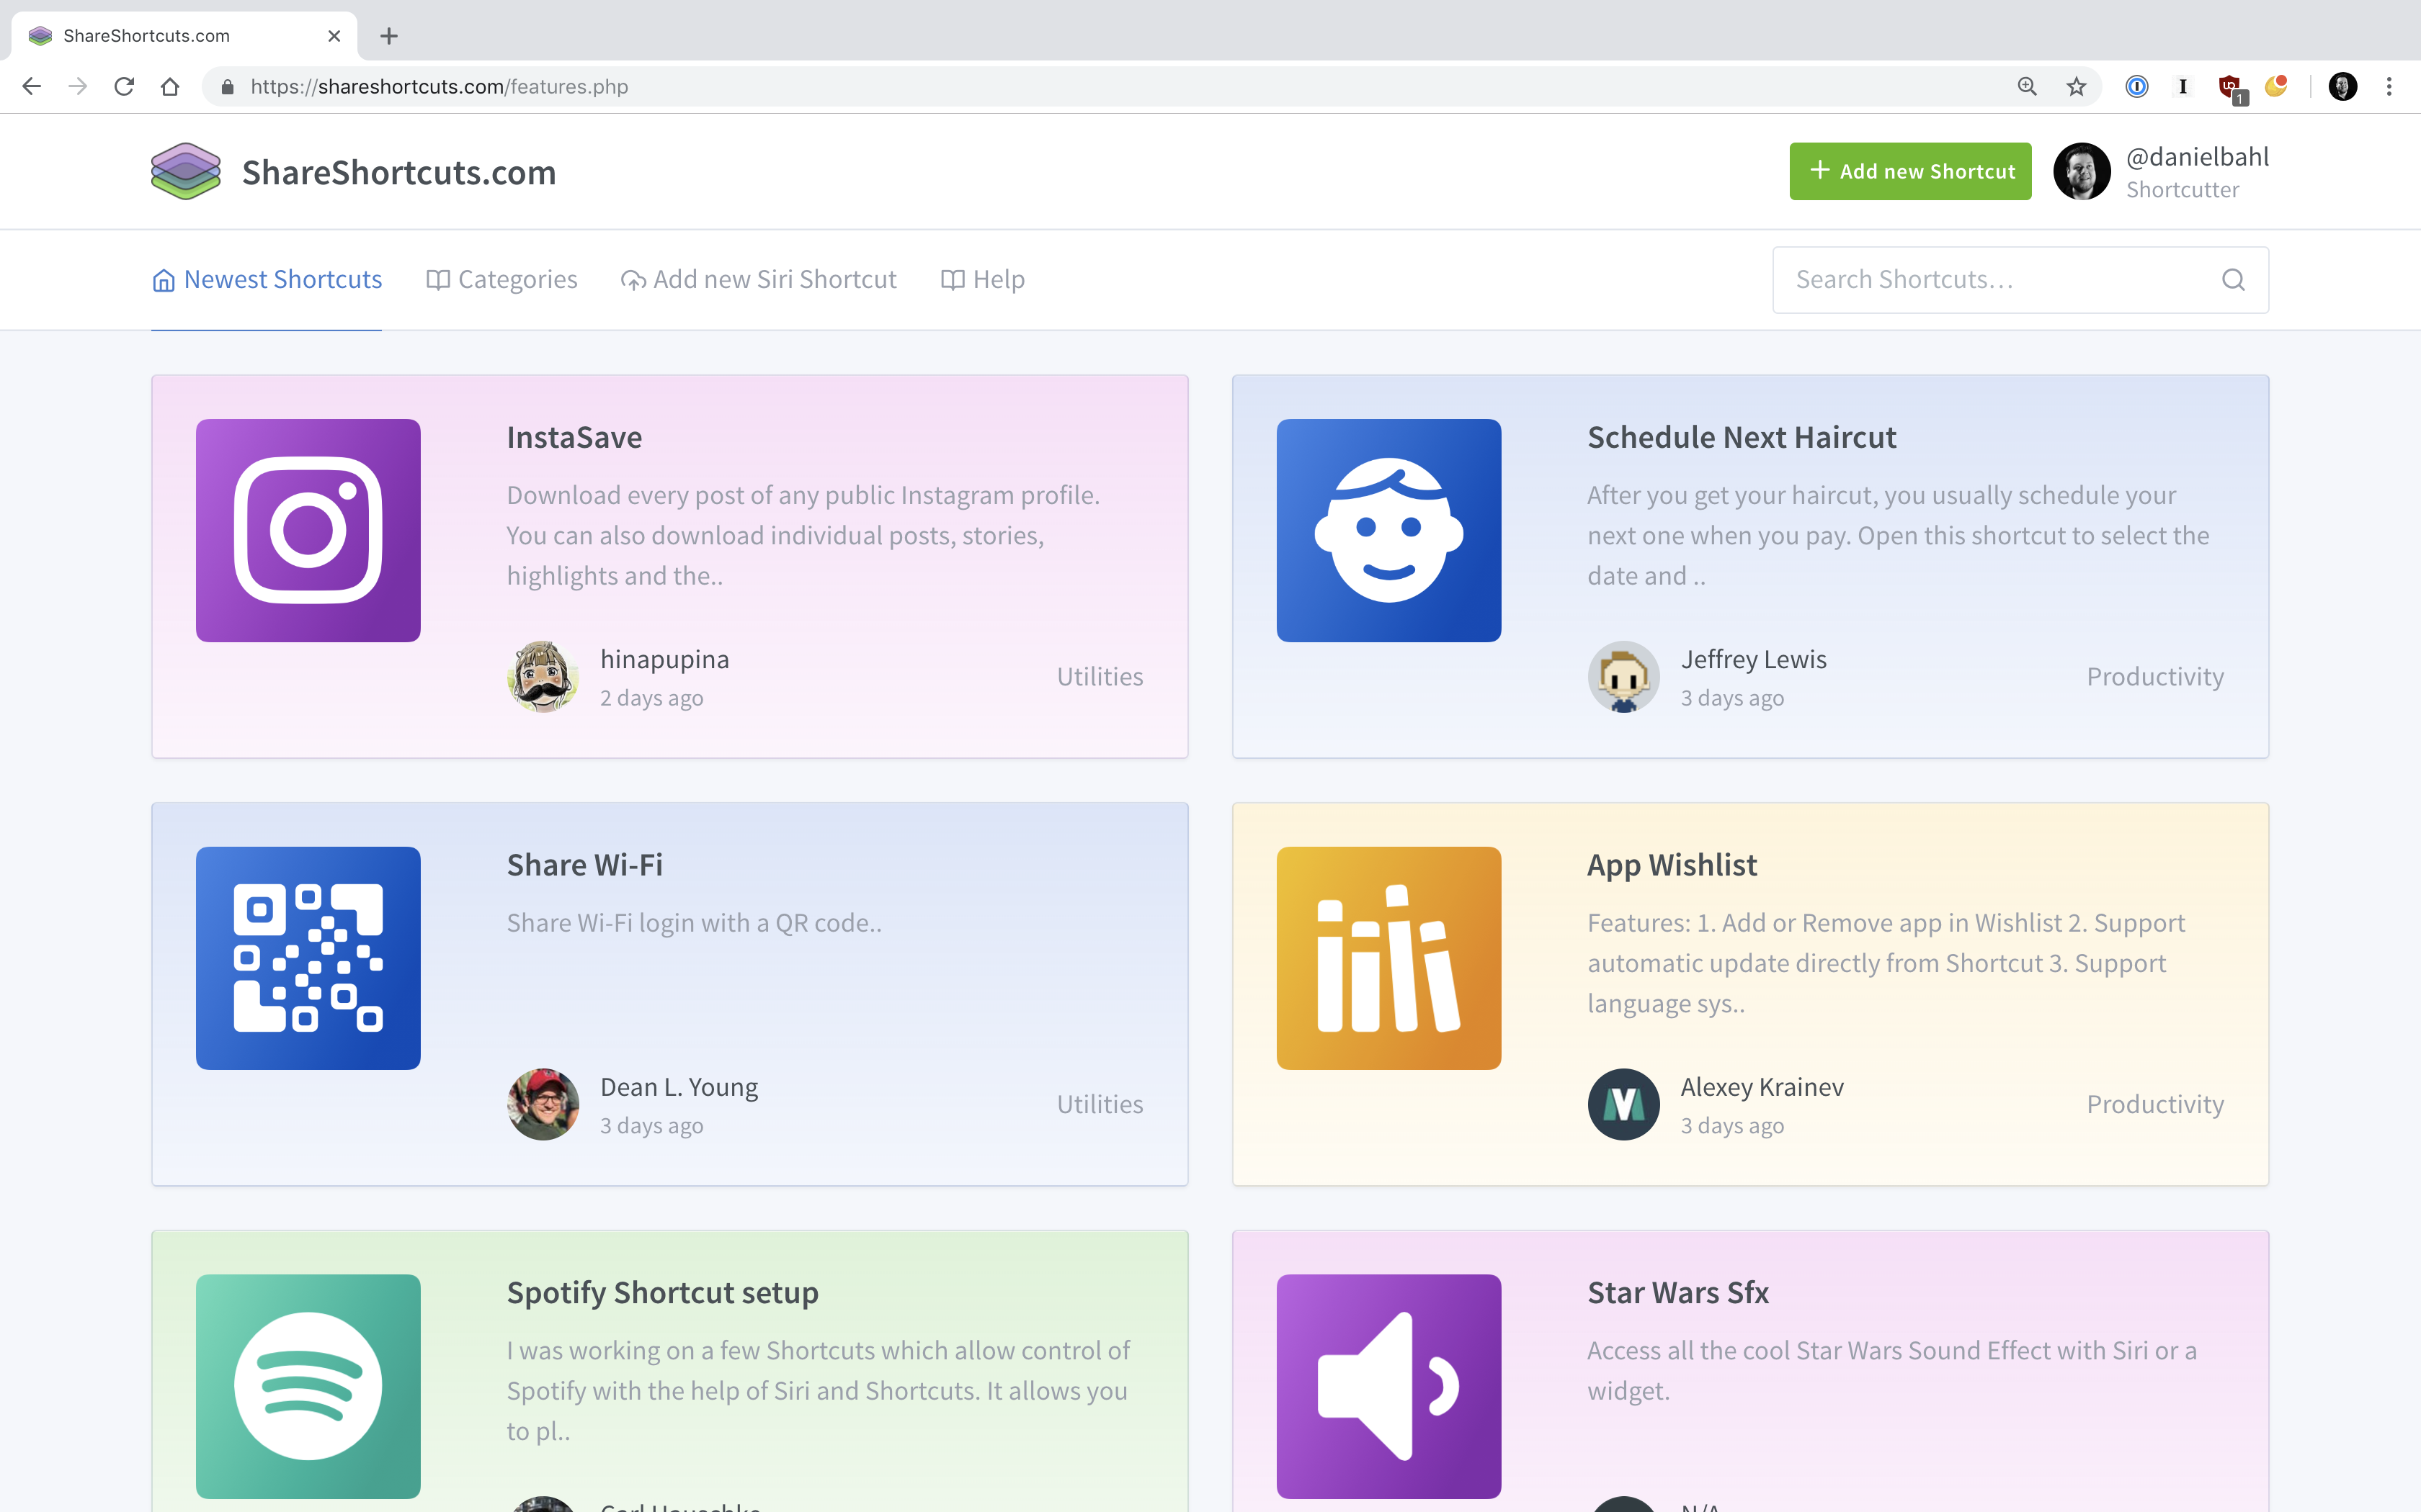Image resolution: width=2421 pixels, height=1512 pixels.
Task: Click the Utilities category label on Share Wi-Fi
Action: click(1100, 1103)
